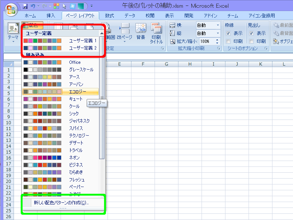Click the 改ページ page breaks icon

coord(124,28)
